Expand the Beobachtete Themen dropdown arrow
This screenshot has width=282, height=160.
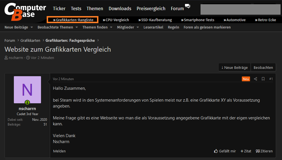click(x=77, y=27)
